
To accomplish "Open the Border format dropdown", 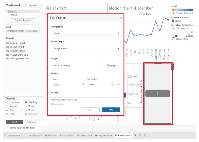I will 68,84.
